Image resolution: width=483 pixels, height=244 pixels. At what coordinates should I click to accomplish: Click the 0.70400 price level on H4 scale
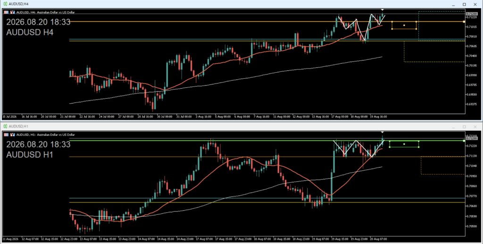[472, 56]
